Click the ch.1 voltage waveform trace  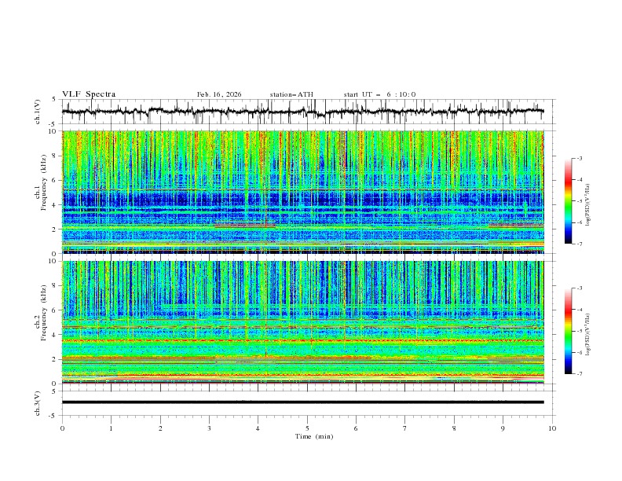[x=302, y=112]
